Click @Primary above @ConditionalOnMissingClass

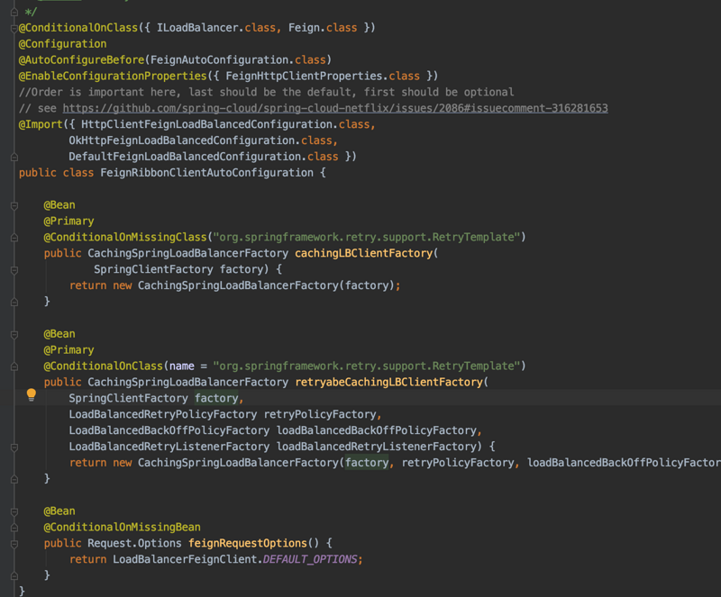coord(69,221)
